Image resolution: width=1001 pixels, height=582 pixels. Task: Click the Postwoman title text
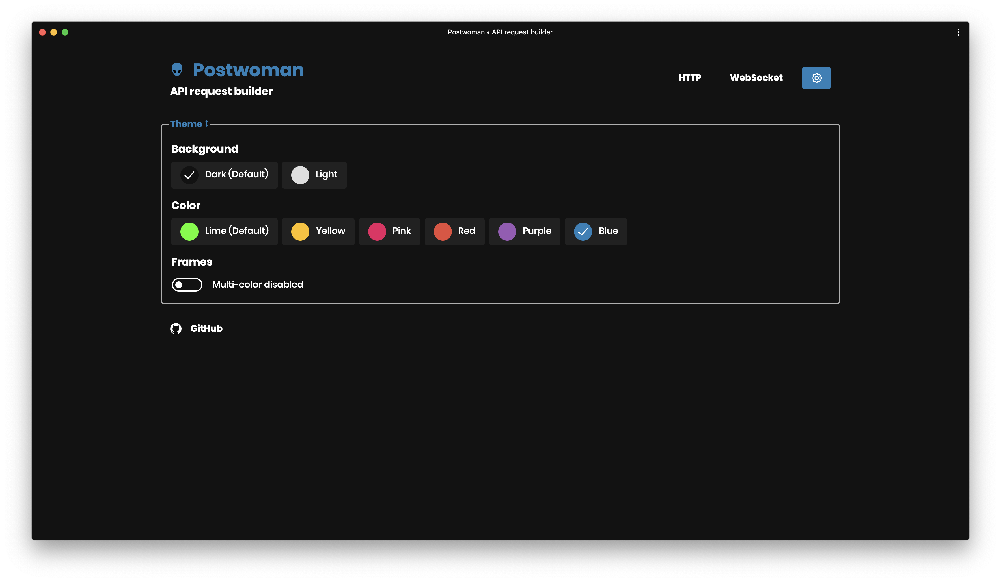(248, 70)
